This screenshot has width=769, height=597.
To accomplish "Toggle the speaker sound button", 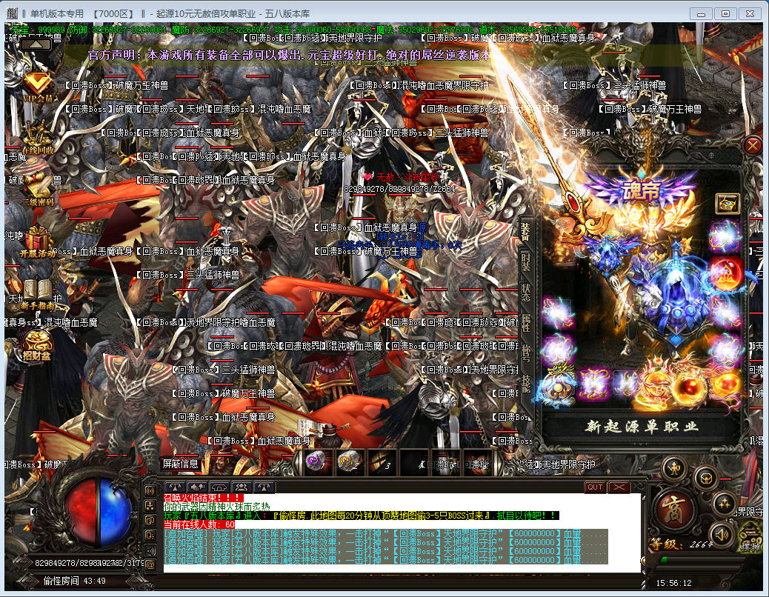I will pyautogui.click(x=722, y=535).
